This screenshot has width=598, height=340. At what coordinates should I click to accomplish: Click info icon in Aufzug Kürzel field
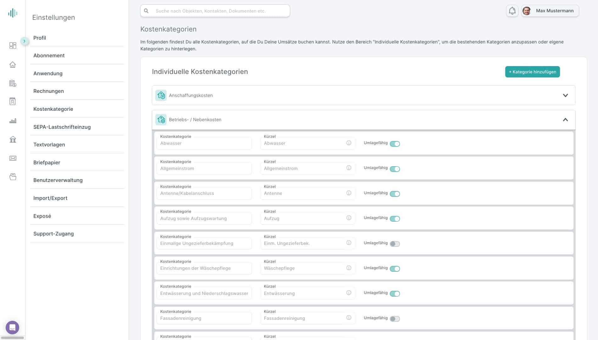click(349, 218)
